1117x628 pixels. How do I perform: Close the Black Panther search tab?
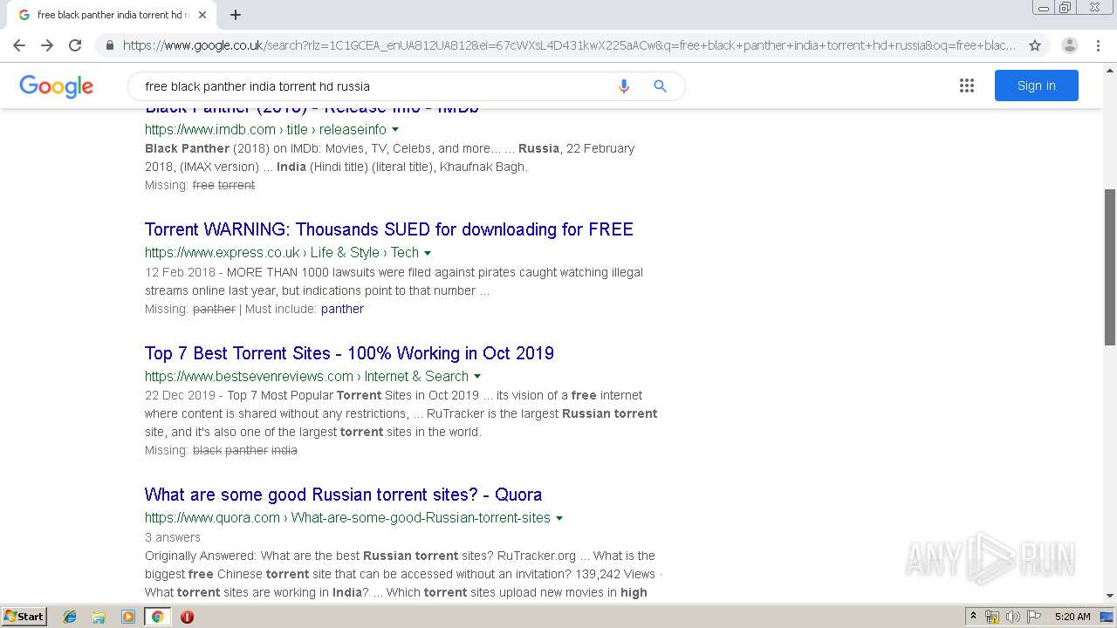coord(202,15)
